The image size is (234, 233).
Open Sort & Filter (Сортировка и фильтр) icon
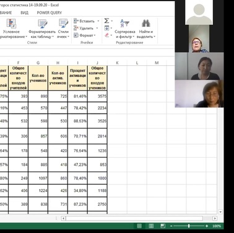(124, 23)
